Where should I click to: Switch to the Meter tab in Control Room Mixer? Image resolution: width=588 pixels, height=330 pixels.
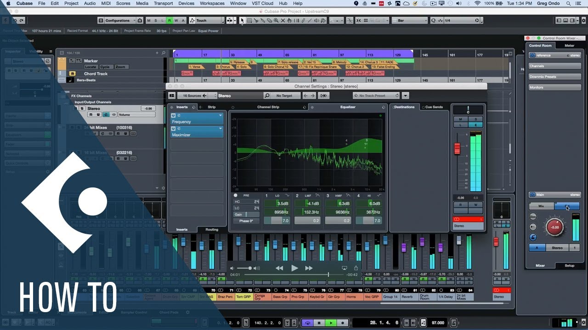coord(569,45)
